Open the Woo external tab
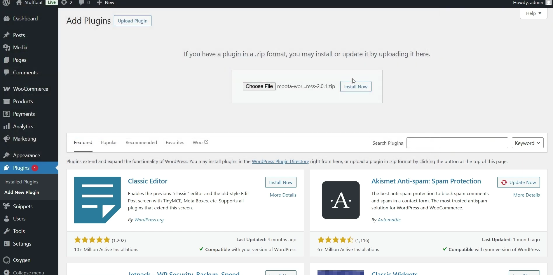Viewport: 553px width, 275px height. [x=200, y=143]
